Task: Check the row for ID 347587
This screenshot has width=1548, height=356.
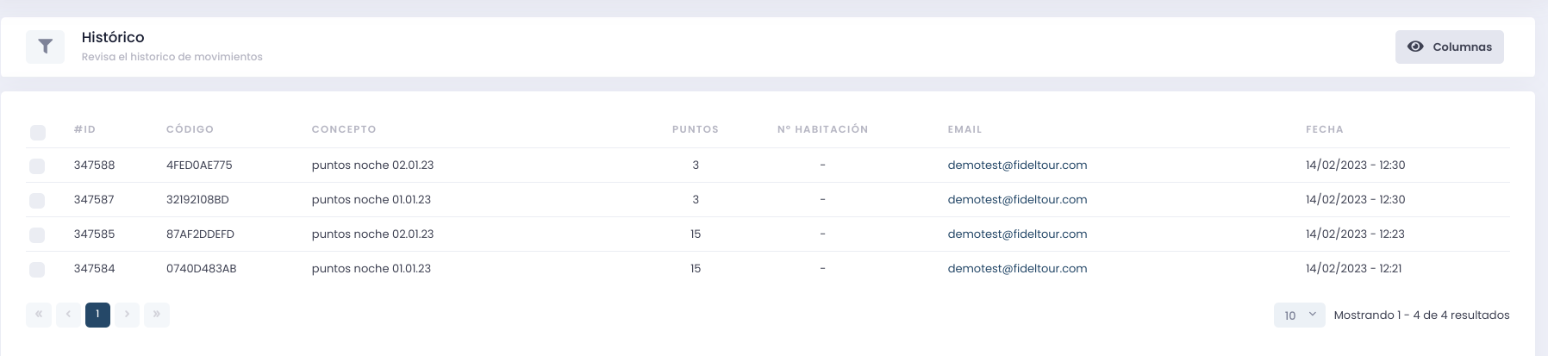Action: coord(37,200)
